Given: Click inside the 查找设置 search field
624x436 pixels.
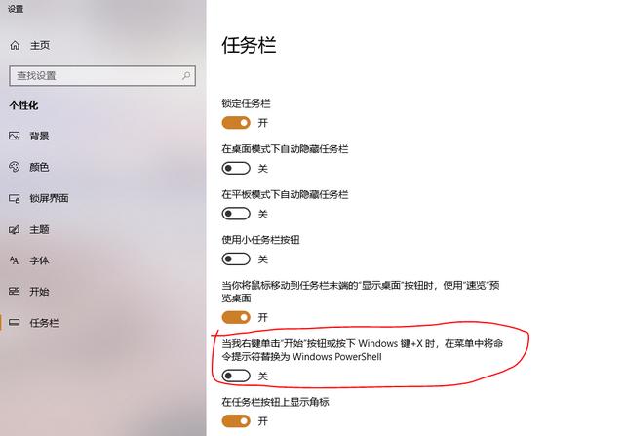Looking at the screenshot, I should (x=102, y=76).
